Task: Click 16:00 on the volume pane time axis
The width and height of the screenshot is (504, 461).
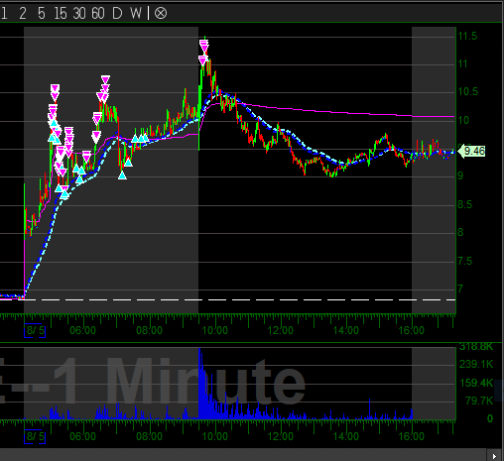Action: point(412,436)
